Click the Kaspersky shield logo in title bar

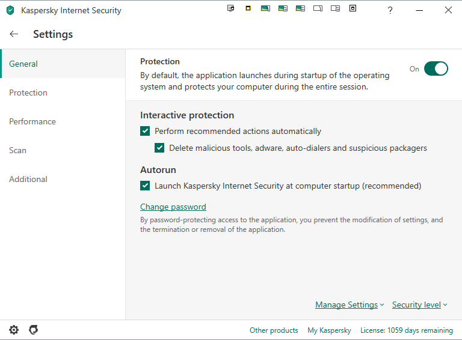[10, 10]
